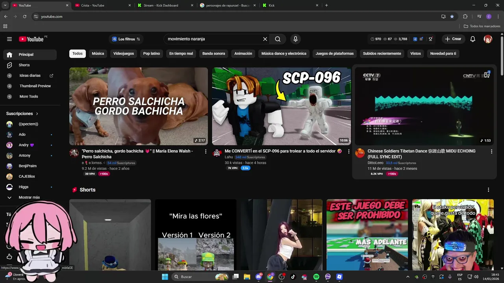Go to Principal in the sidebar
This screenshot has height=283, width=504.
[30, 55]
